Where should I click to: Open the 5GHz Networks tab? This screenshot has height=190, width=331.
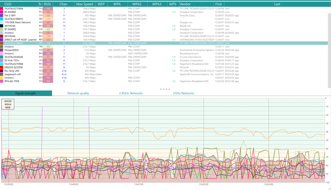(184, 93)
